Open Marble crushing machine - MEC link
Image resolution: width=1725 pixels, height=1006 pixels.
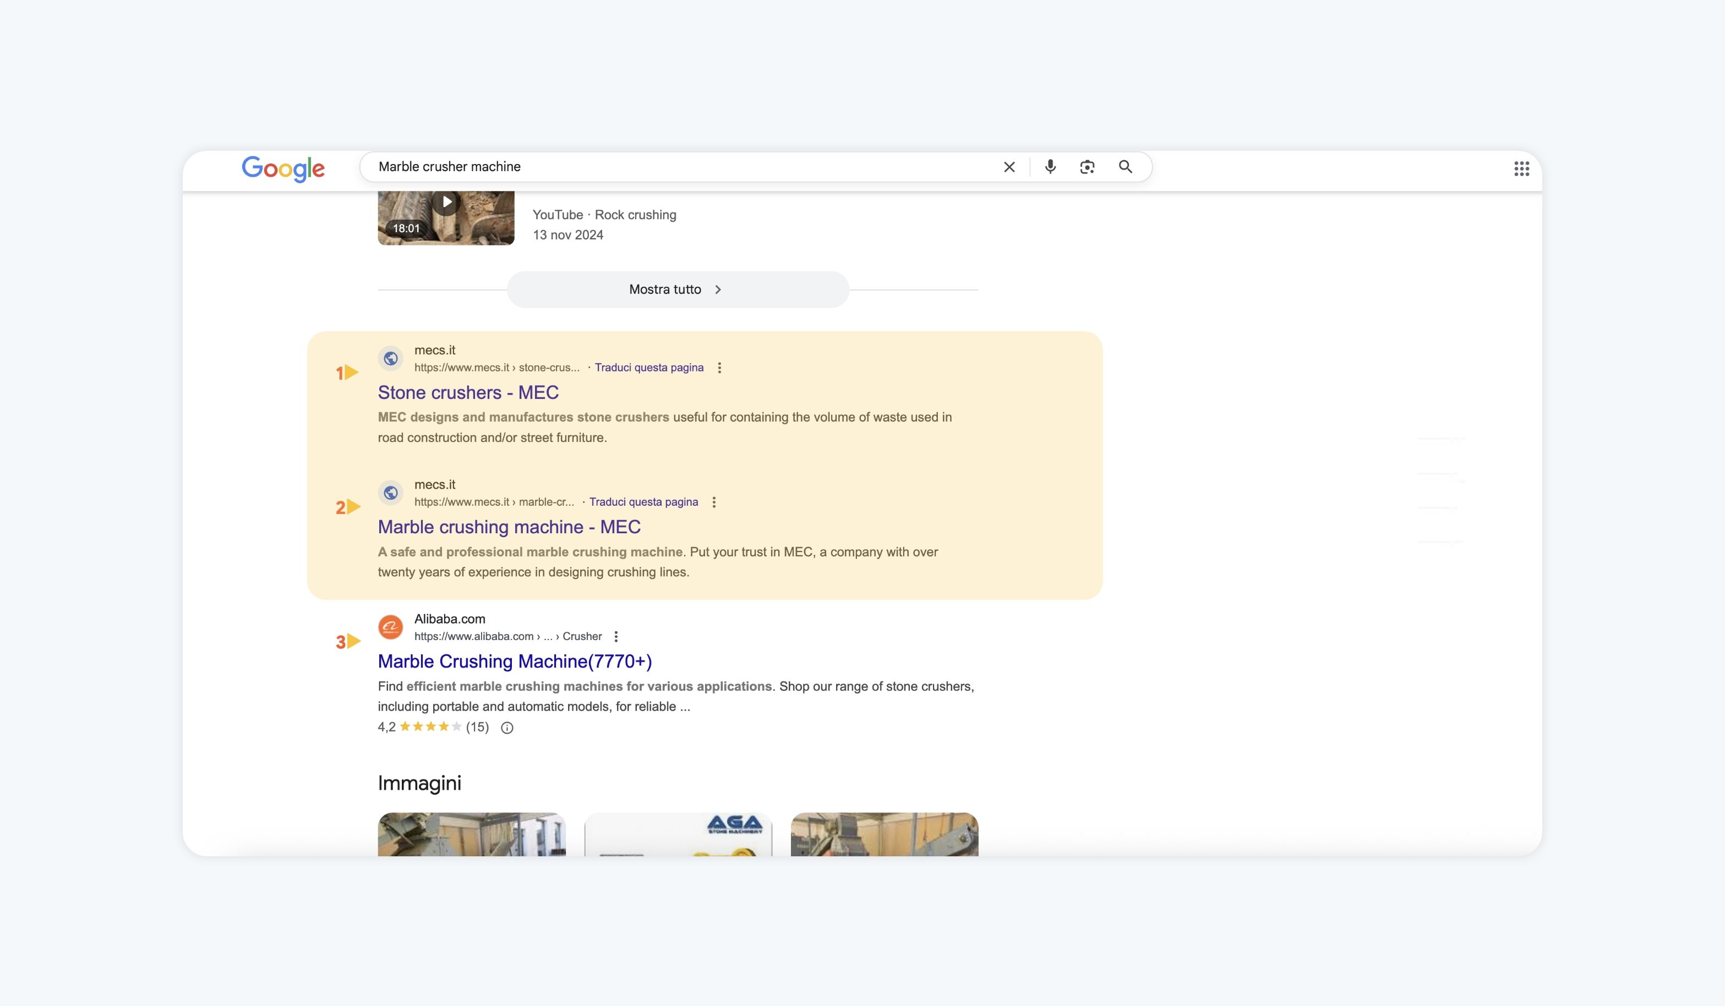[509, 527]
